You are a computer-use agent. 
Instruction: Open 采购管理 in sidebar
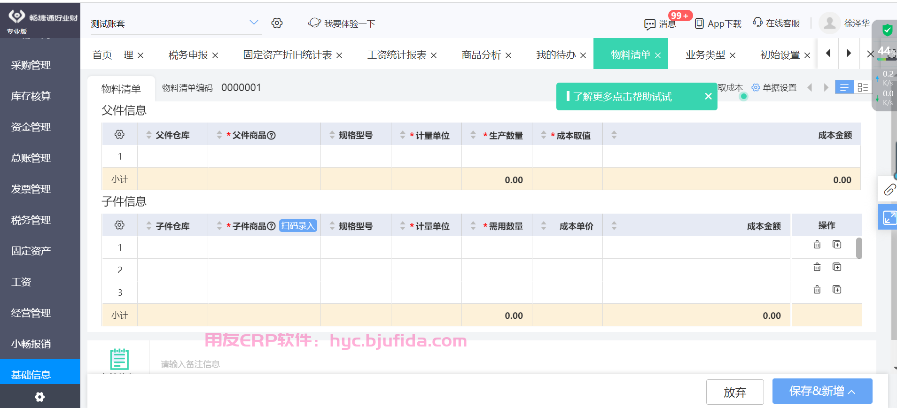31,65
